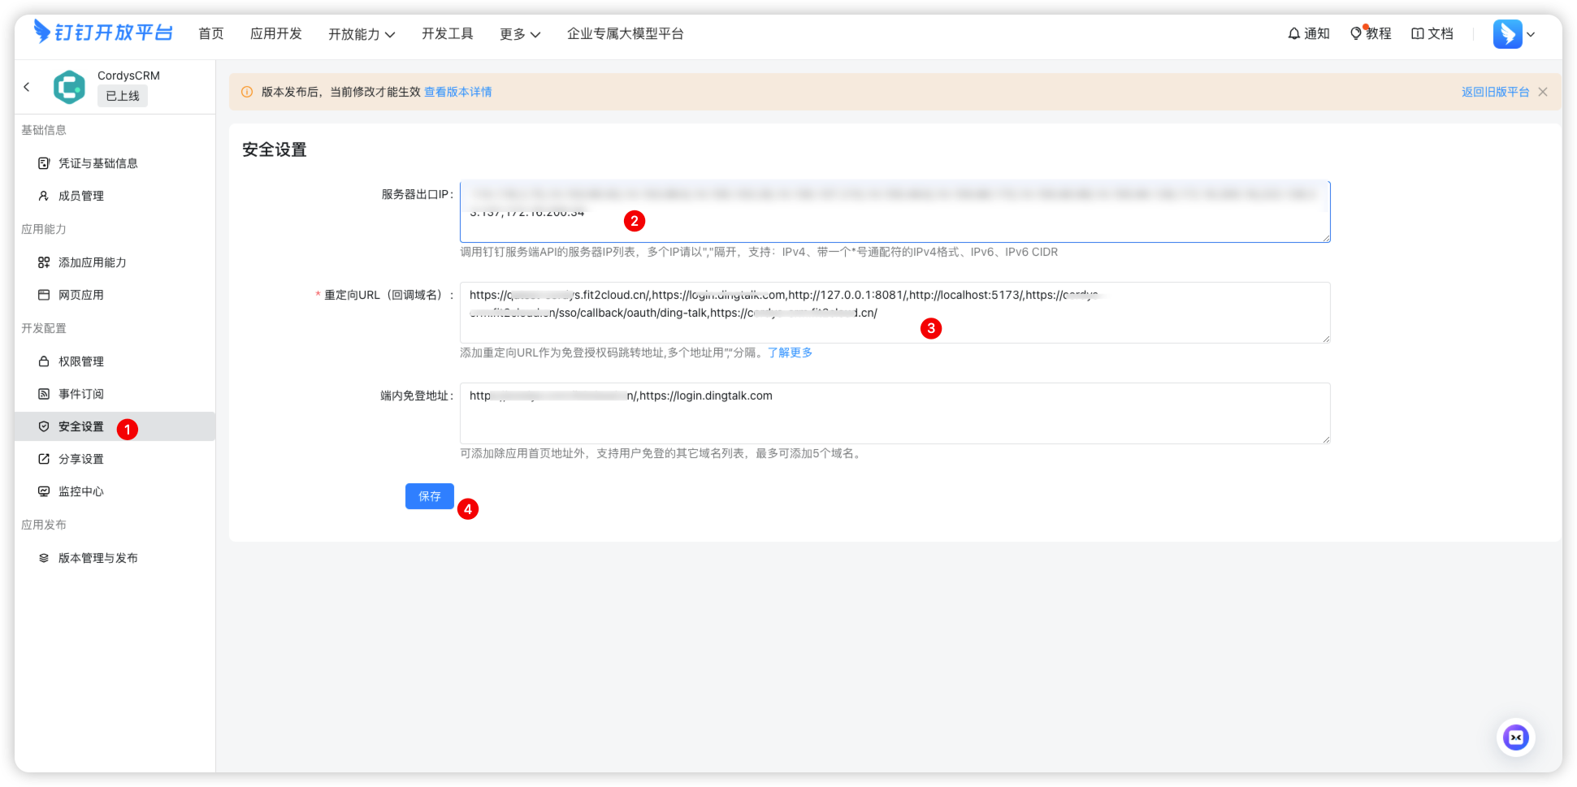
Task: Click the user avatar in header
Action: tap(1507, 34)
